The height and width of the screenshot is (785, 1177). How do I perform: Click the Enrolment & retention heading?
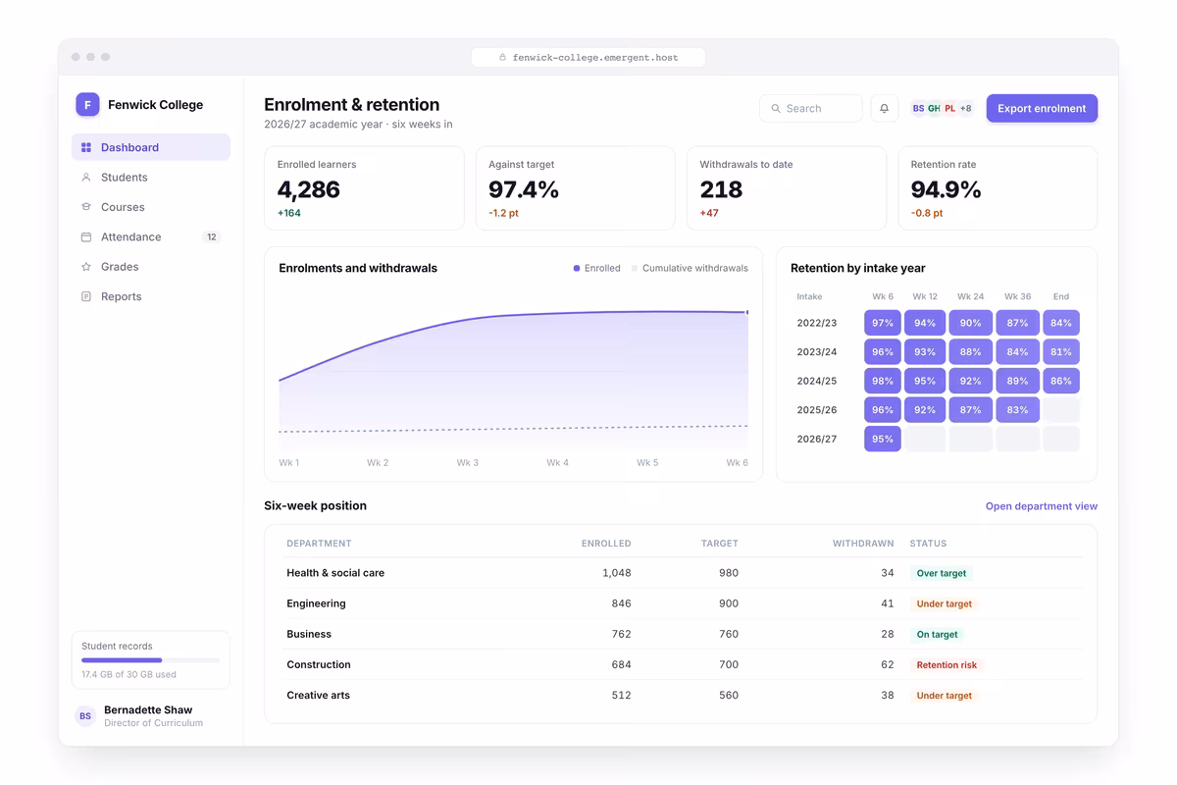pyautogui.click(x=352, y=105)
